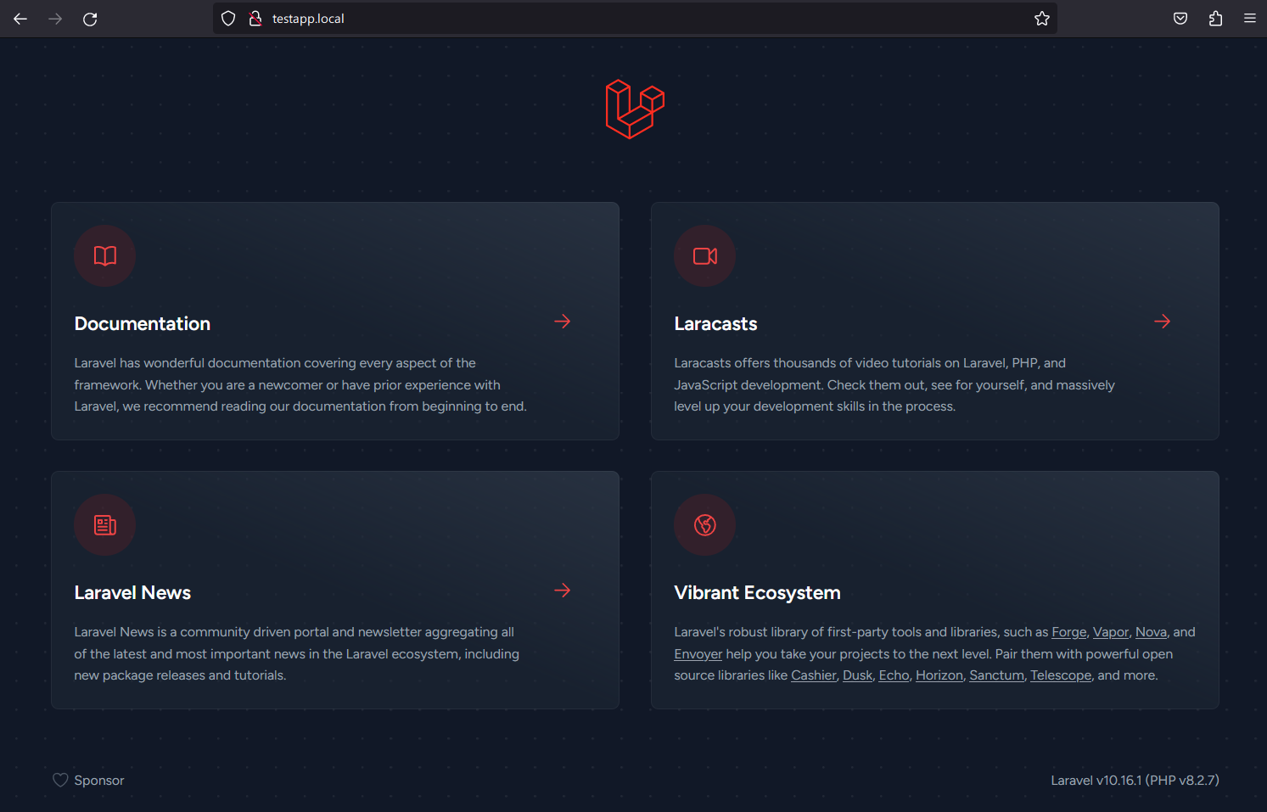Open the Laracasts card heading
This screenshot has height=812, width=1267.
point(715,324)
